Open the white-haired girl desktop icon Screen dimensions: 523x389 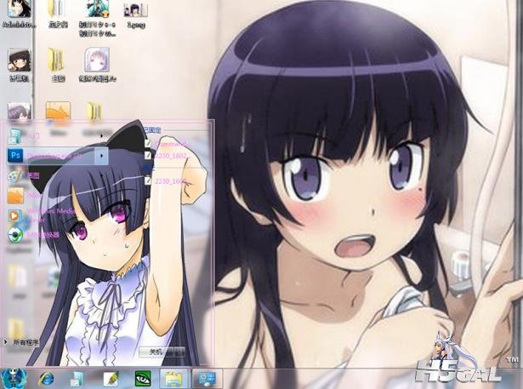point(98,65)
